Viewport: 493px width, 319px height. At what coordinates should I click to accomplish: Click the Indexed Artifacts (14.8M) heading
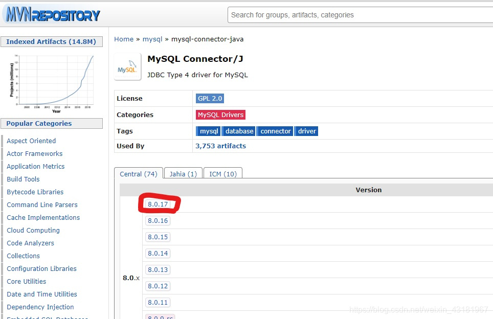point(51,41)
